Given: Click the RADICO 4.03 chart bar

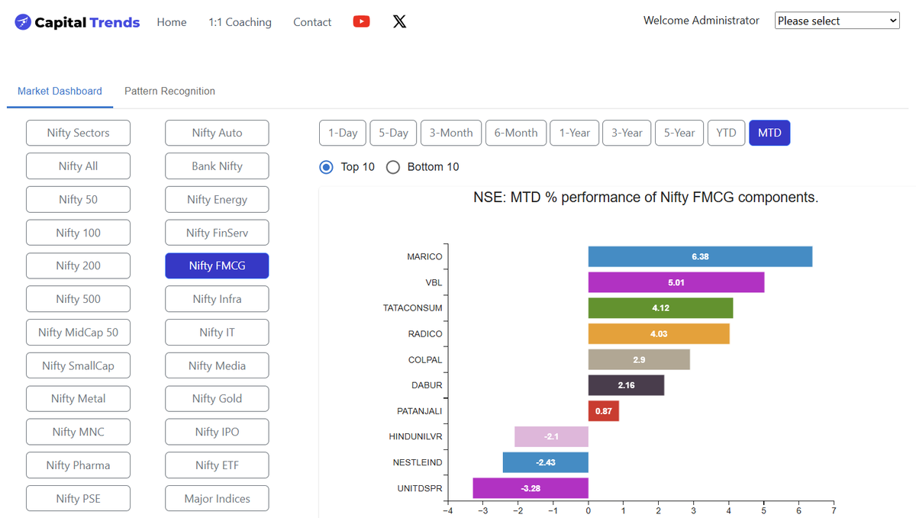Looking at the screenshot, I should pos(659,333).
